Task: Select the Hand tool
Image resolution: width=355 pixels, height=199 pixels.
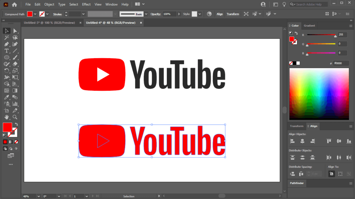Action: click(7, 117)
